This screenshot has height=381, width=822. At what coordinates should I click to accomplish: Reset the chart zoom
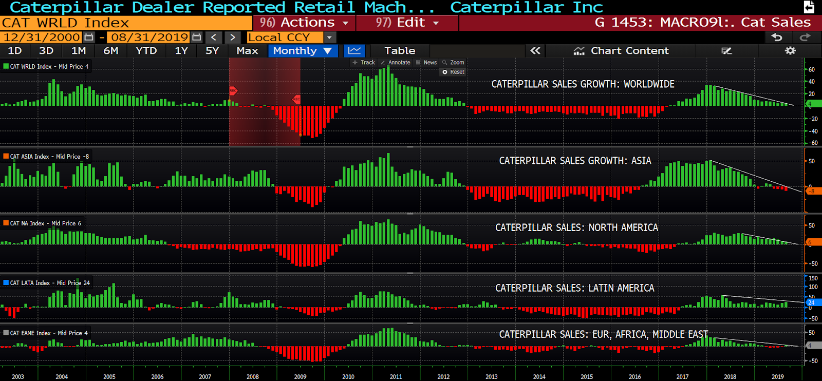pos(453,72)
